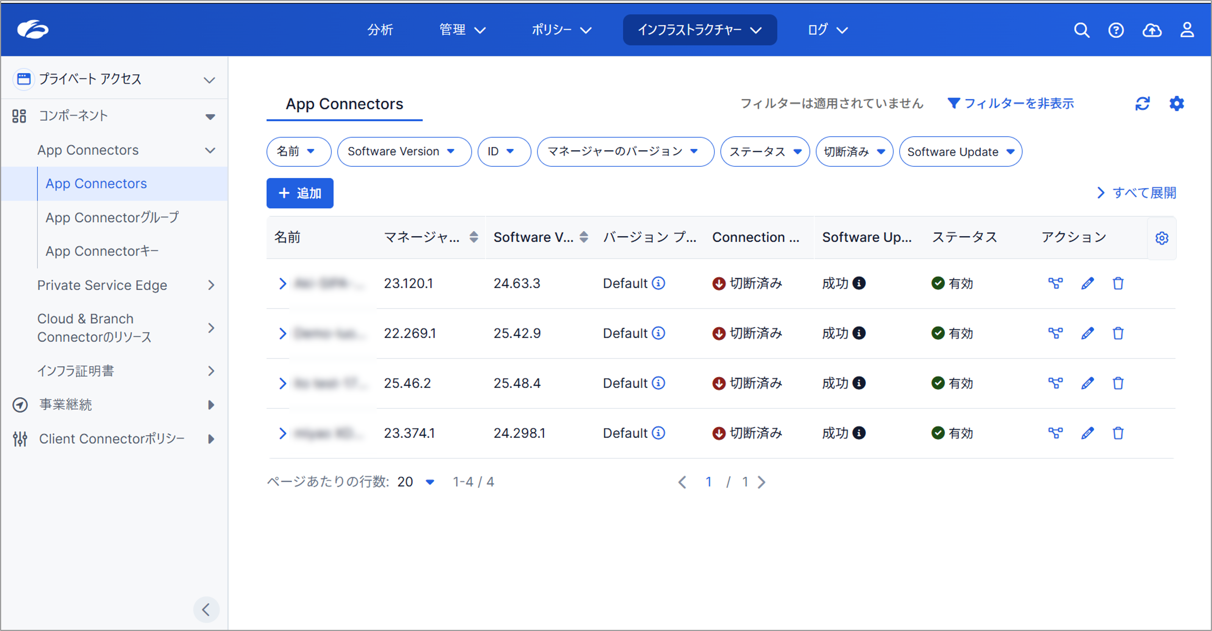The width and height of the screenshot is (1212, 631).
Task: Edit the first App Connector with the pencil icon
Action: coord(1087,283)
